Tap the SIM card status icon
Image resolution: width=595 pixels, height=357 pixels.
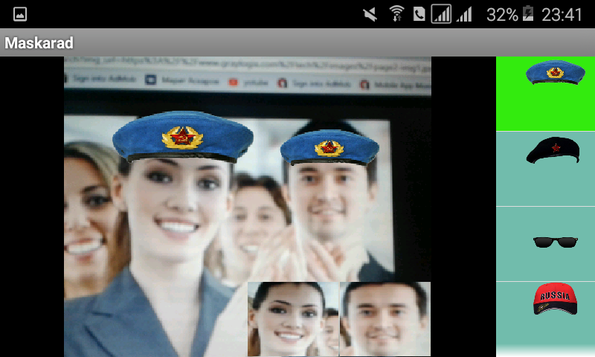[x=419, y=14]
